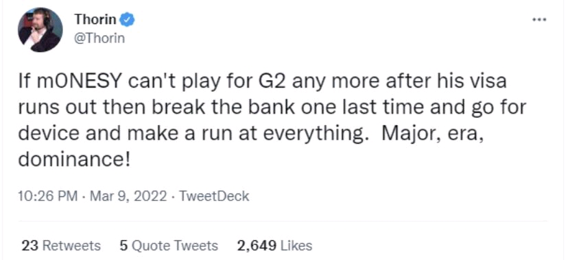The width and height of the screenshot is (568, 260).
Task: Visit the @Thorin handle link
Action: [99, 38]
